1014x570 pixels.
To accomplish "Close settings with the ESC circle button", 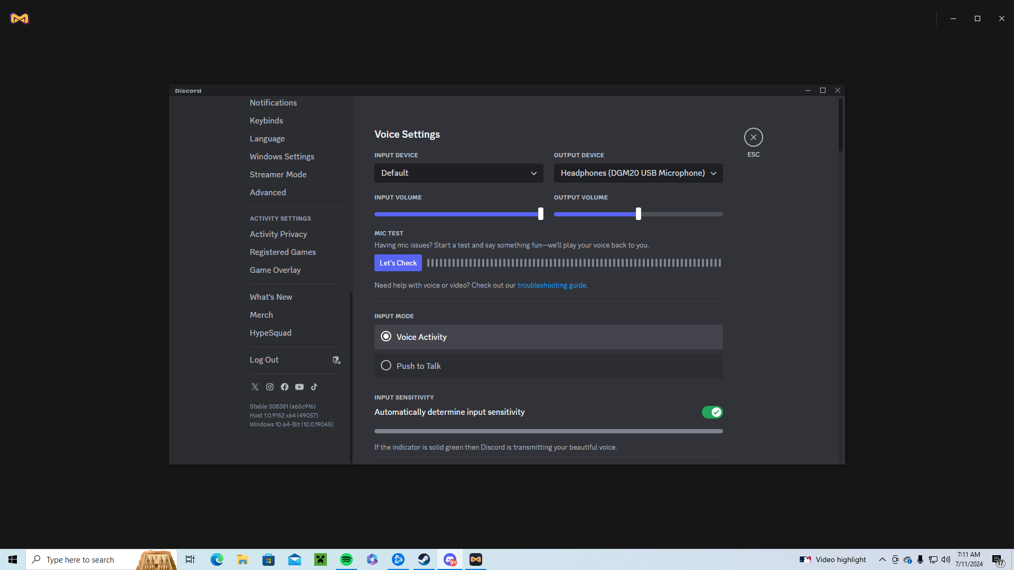I will 754,137.
